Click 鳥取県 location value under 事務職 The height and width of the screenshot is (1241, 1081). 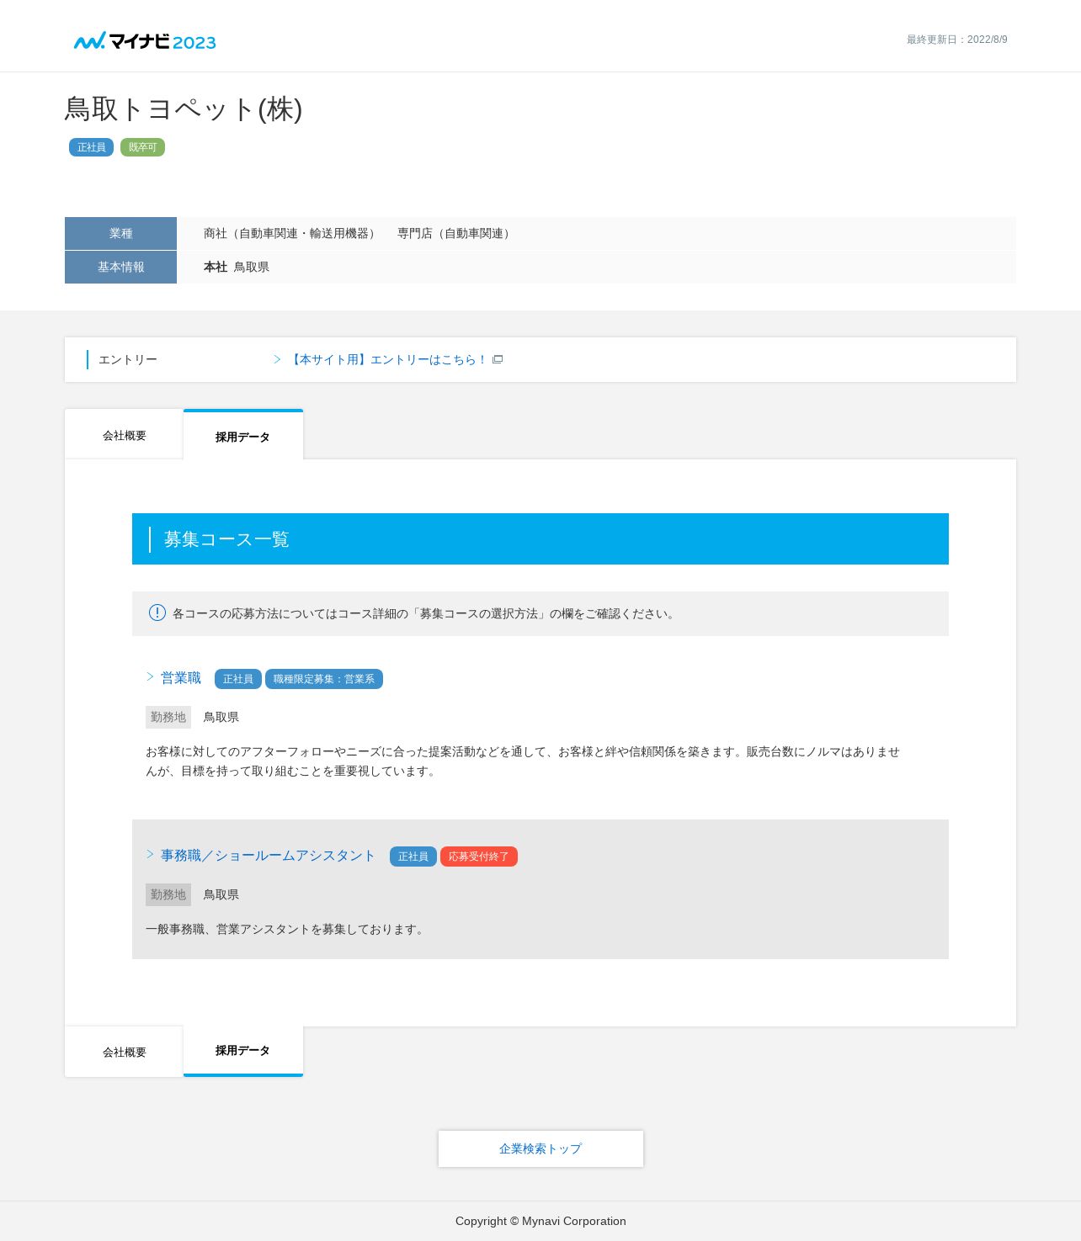pyautogui.click(x=221, y=894)
